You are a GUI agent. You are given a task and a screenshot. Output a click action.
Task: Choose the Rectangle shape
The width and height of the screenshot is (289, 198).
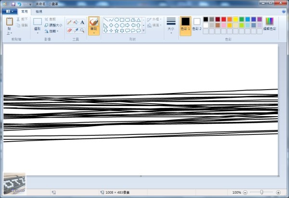click(x=122, y=20)
